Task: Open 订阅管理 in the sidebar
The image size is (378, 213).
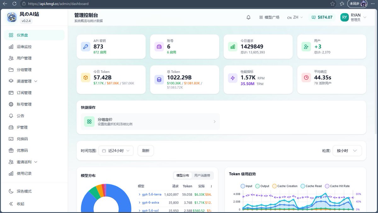Action: coord(34,93)
